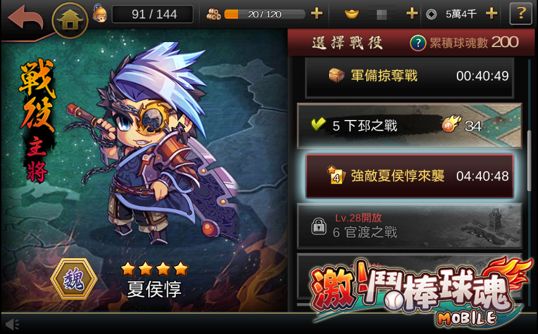The image size is (538, 334).
Task: Mute sound with the speaker icon
Action: [x=12, y=324]
